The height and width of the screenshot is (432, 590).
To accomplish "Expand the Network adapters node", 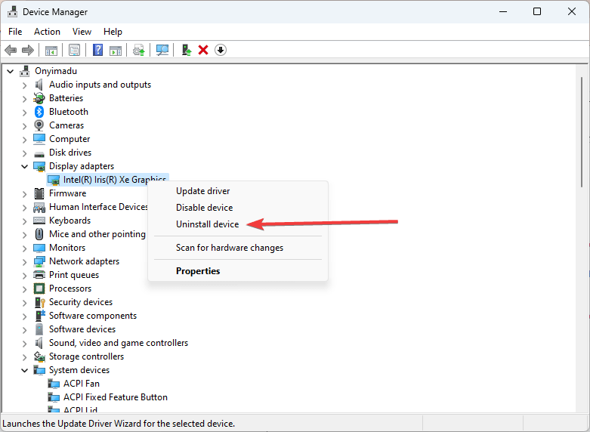I will [24, 262].
